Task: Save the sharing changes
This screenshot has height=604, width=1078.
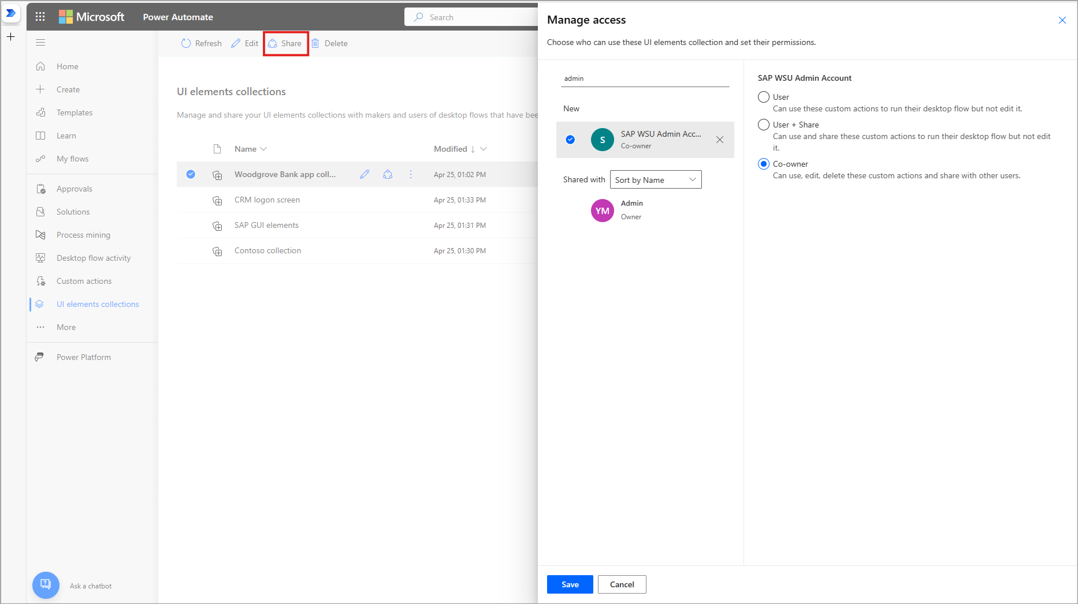Action: [x=570, y=584]
